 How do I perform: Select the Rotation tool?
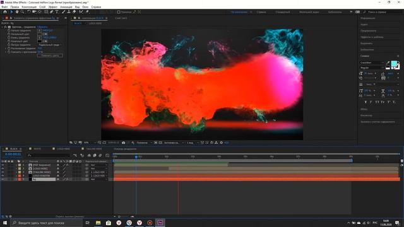click(29, 12)
